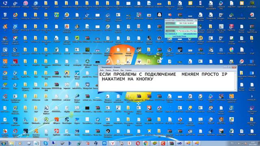The width and height of the screenshot is (260, 146).
Task: Open Yandex Browser Y icon in taskbar
Action: point(113,143)
